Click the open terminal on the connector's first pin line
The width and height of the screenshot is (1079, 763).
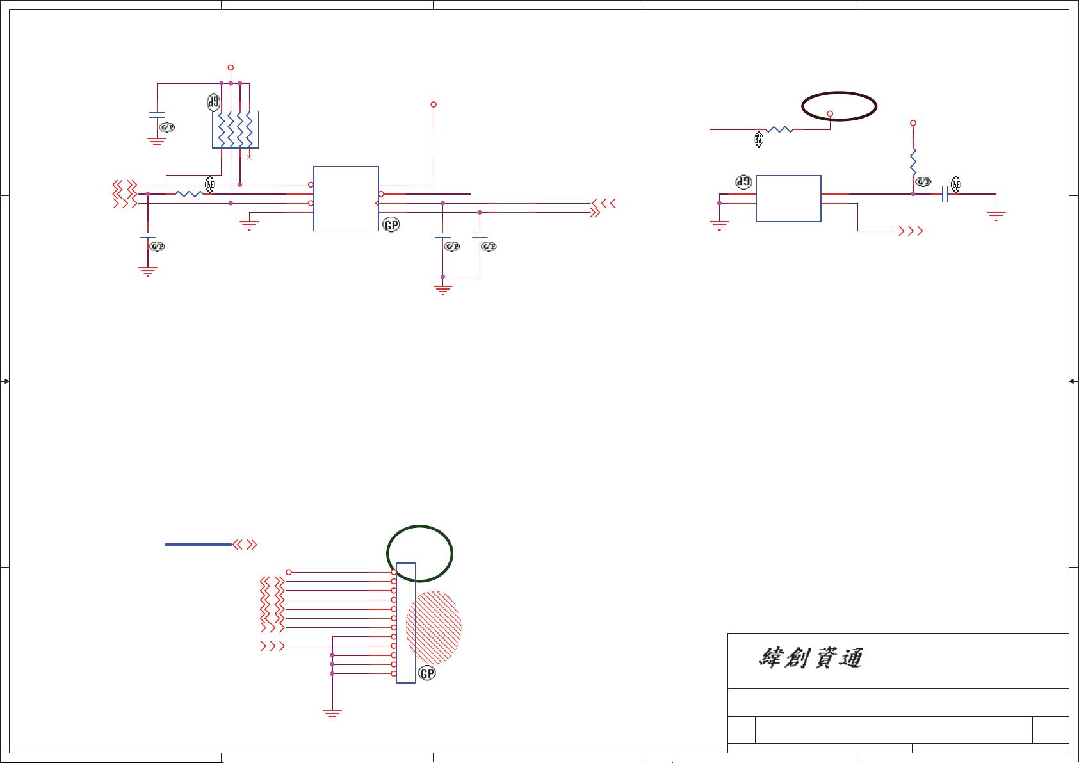click(289, 572)
